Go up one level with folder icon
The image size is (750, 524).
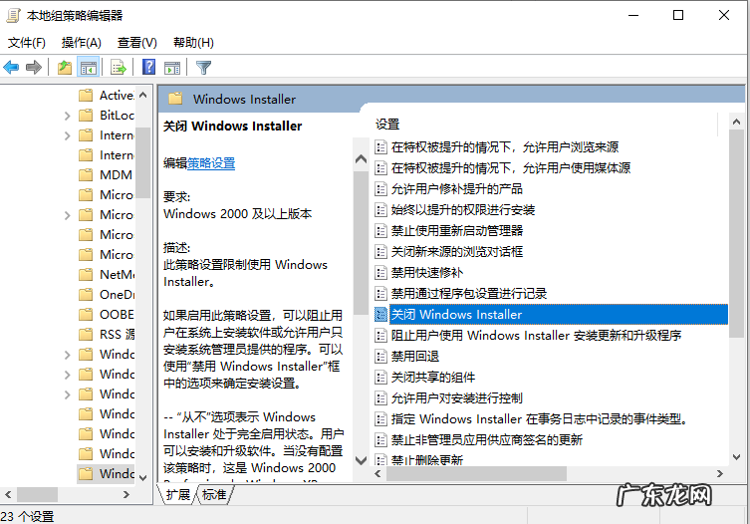pyautogui.click(x=65, y=68)
